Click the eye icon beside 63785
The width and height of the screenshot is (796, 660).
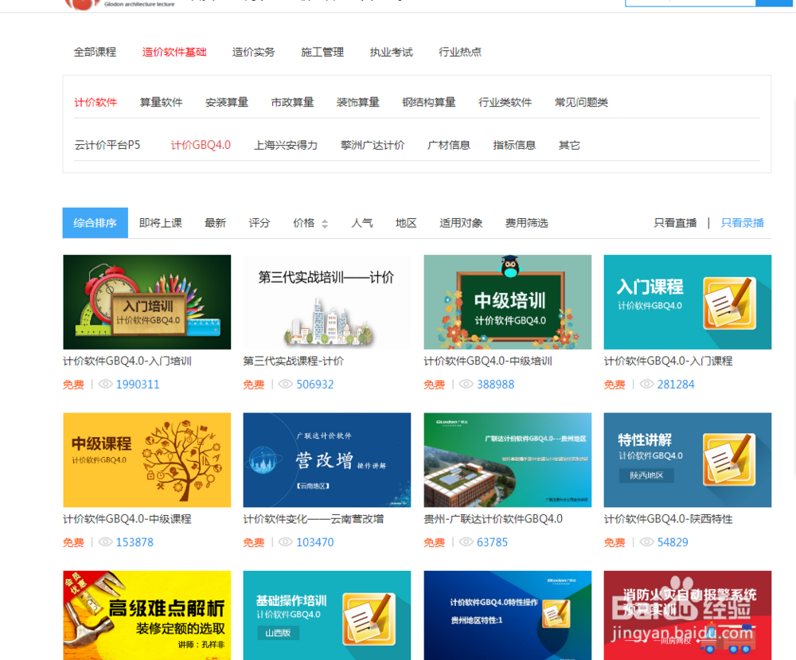click(x=466, y=541)
